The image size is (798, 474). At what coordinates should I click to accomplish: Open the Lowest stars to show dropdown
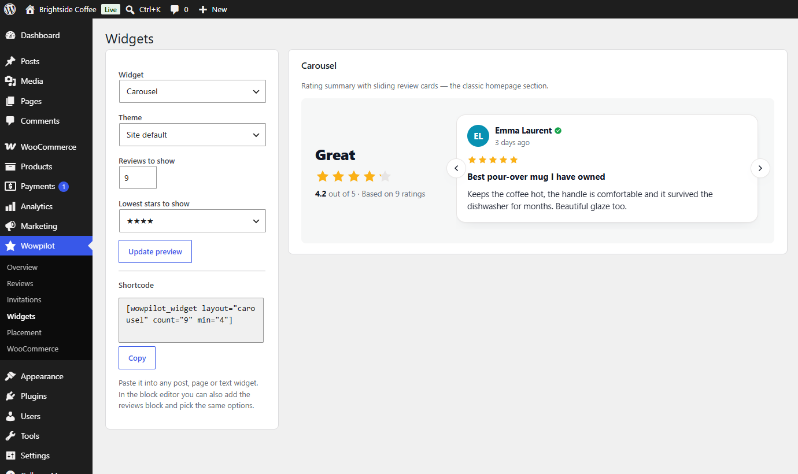tap(192, 221)
